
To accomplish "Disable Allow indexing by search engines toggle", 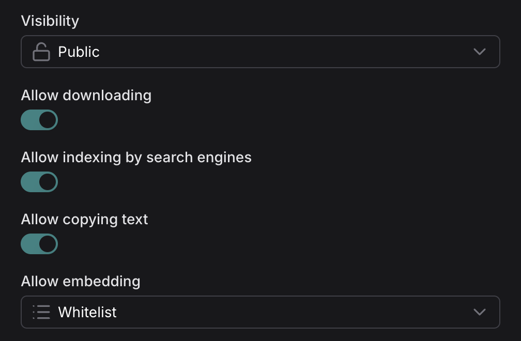I will click(x=39, y=182).
